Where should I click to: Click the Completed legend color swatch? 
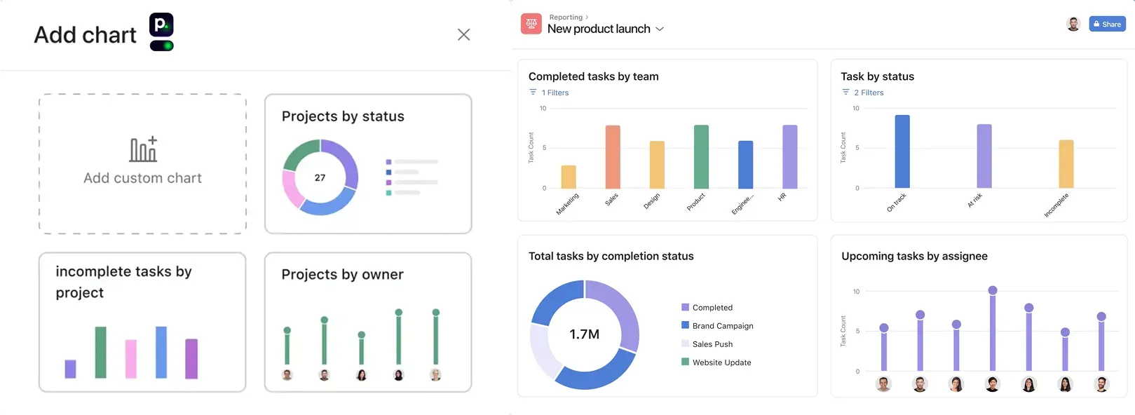685,307
